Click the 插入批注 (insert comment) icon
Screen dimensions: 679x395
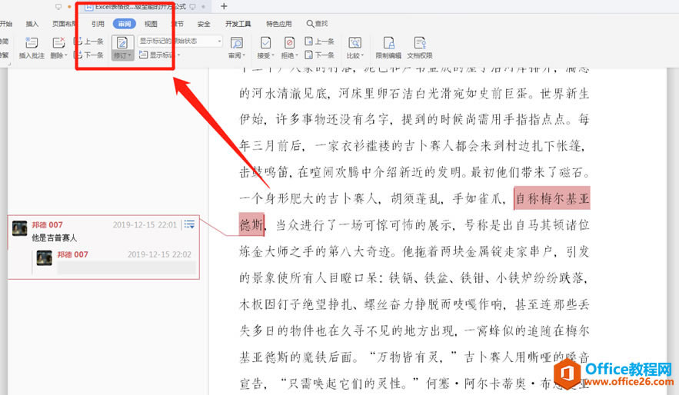pos(32,43)
